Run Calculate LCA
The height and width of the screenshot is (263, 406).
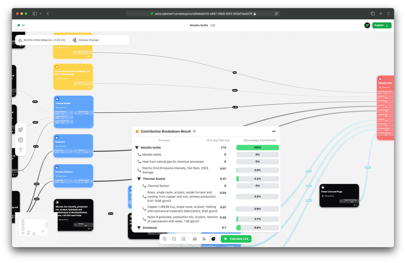coord(236,239)
